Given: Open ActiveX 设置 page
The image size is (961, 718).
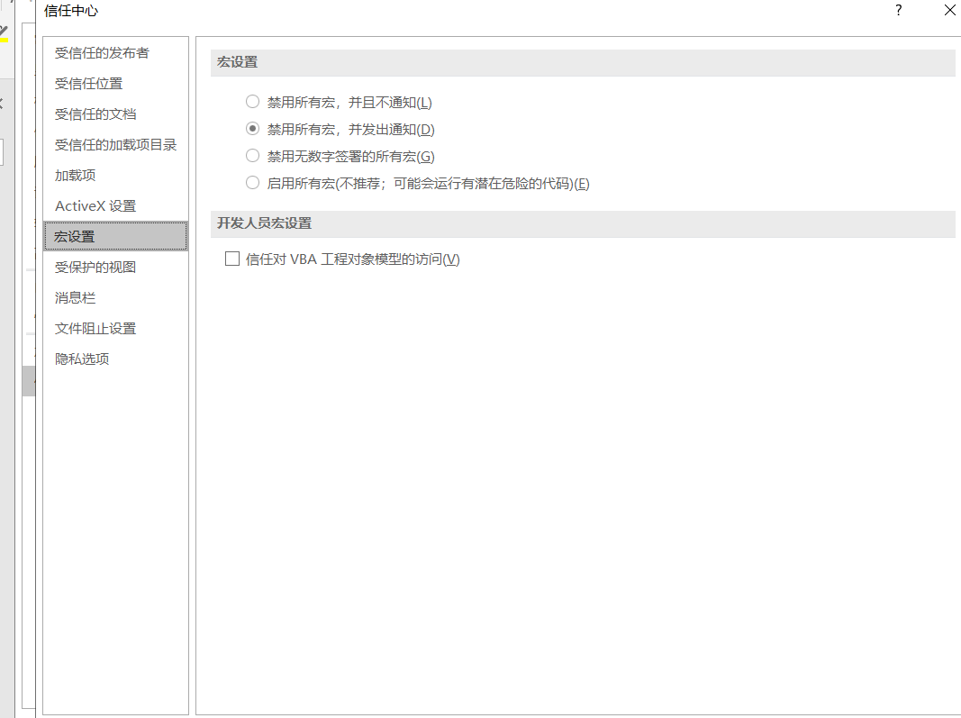Looking at the screenshot, I should [x=95, y=206].
